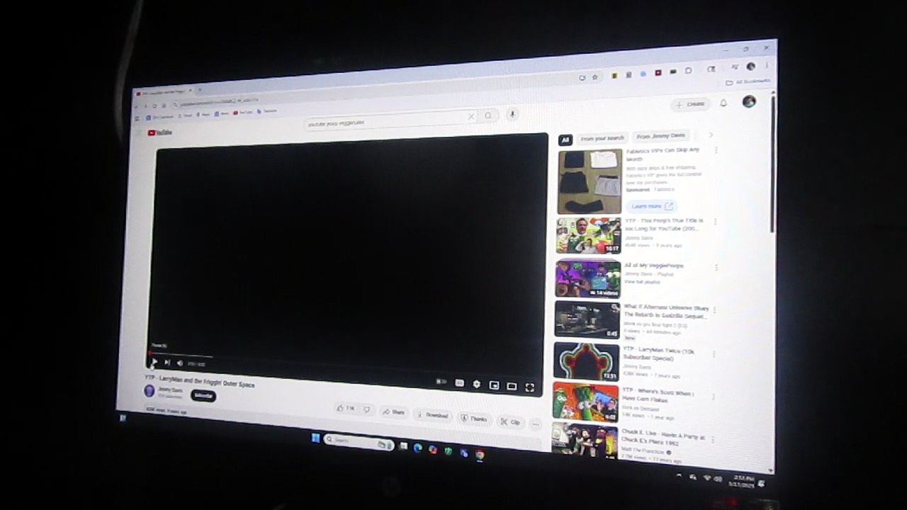Open options for the Alternate Universe Bluey video

coord(714,310)
